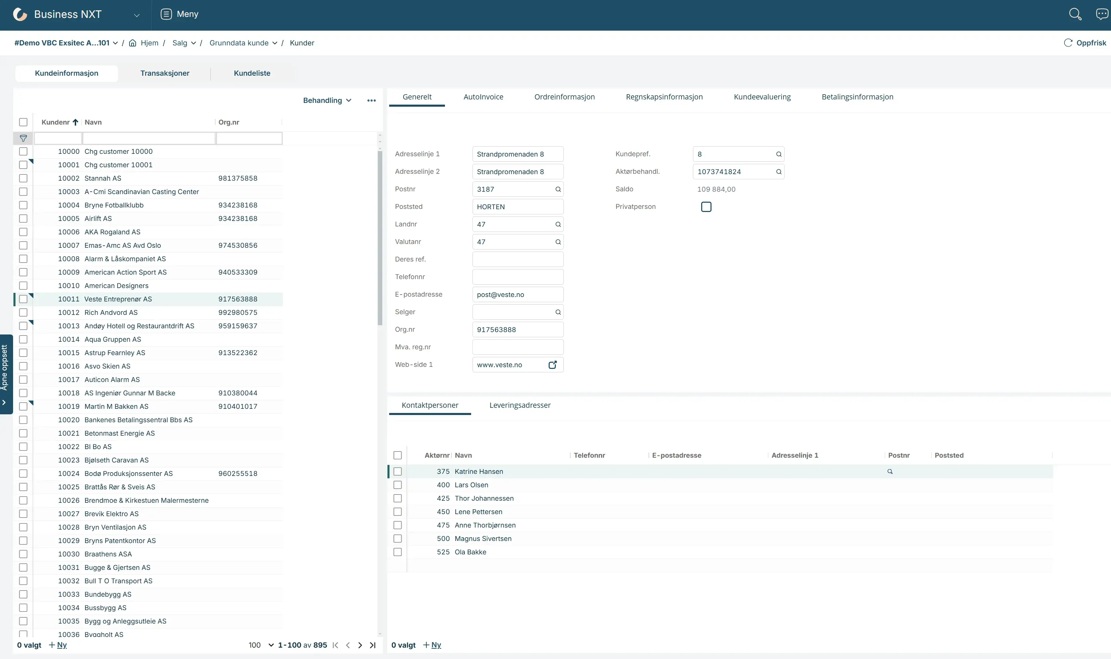Expand the Åpne oppsett side panel arrow
This screenshot has width=1111, height=659.
(x=4, y=402)
